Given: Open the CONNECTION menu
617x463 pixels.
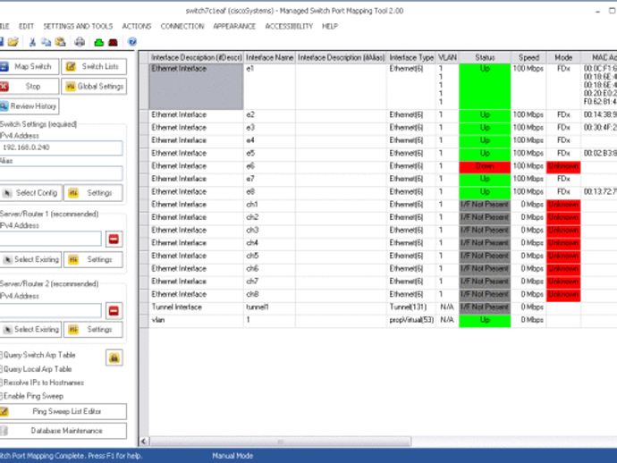Looking at the screenshot, I should point(182,26).
